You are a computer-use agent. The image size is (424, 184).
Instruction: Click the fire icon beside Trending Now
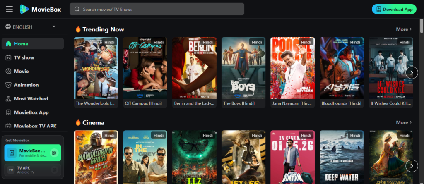78,29
